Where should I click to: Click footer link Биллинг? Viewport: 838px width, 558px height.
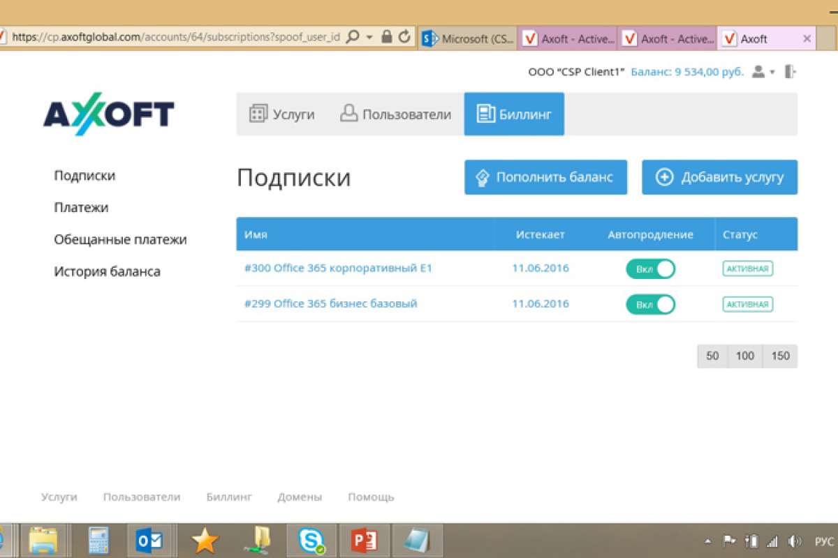229,497
